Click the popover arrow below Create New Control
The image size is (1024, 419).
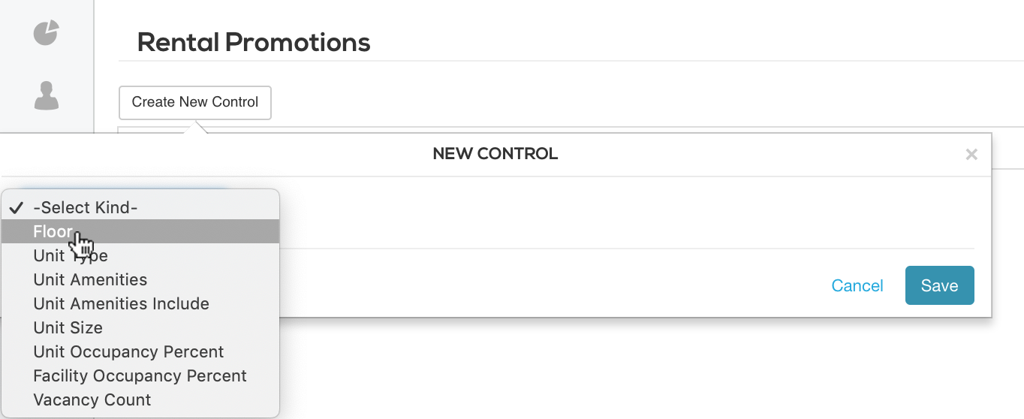point(195,128)
